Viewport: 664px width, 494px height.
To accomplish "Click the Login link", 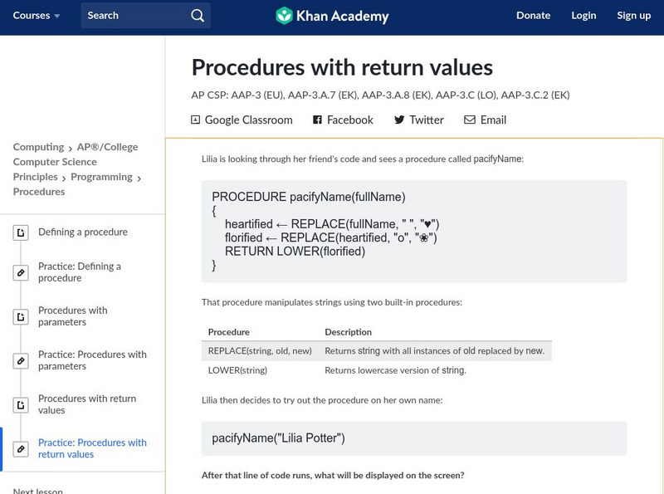I will pos(583,16).
